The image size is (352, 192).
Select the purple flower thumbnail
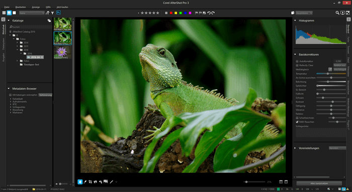[x=63, y=52]
